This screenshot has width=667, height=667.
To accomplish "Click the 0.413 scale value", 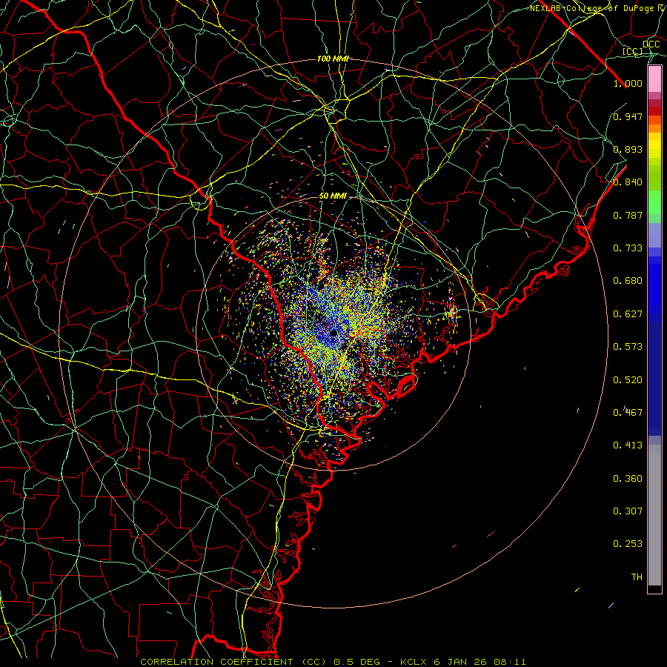I will 628,445.
